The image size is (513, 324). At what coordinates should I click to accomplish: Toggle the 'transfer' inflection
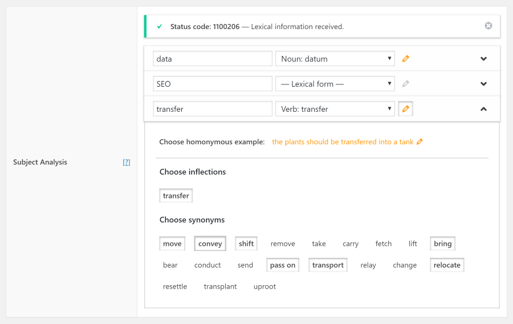[x=176, y=196]
